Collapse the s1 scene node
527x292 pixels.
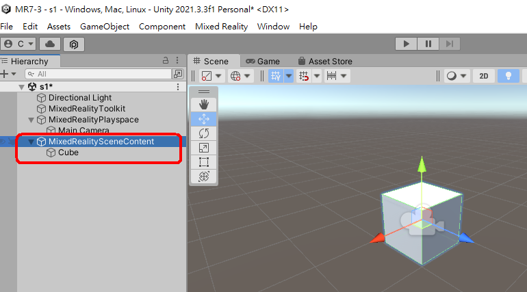pos(21,87)
